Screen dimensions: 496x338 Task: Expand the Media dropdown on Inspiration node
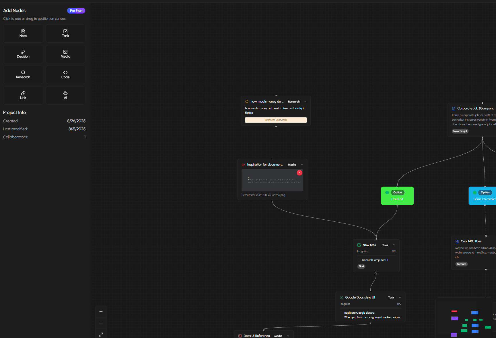tap(302, 164)
